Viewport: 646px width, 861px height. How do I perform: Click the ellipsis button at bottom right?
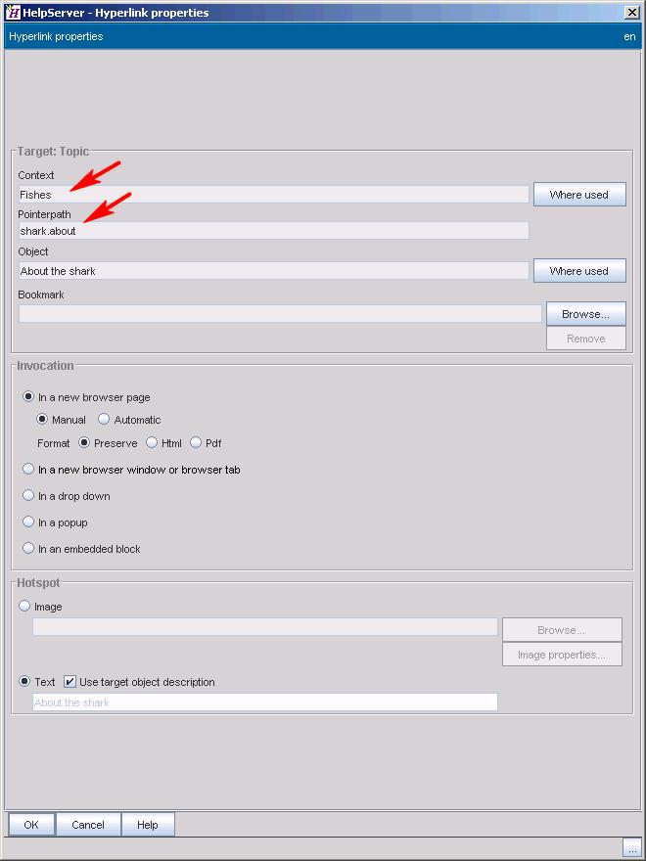[631, 848]
